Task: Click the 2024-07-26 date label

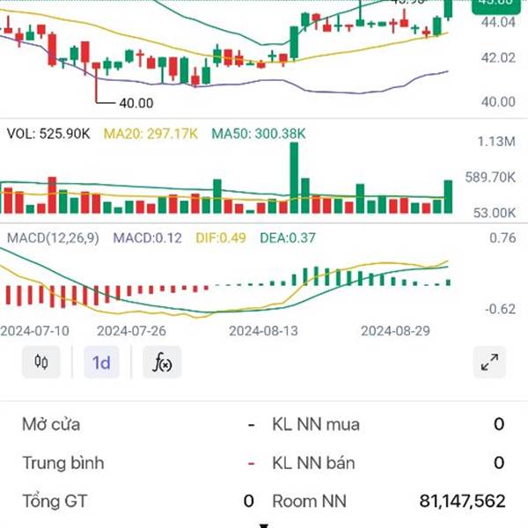Action: click(131, 331)
